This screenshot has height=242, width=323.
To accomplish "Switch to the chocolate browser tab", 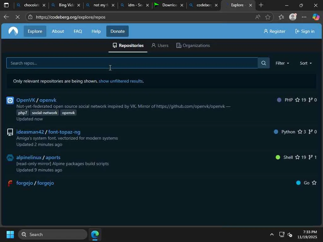I will point(31,5).
